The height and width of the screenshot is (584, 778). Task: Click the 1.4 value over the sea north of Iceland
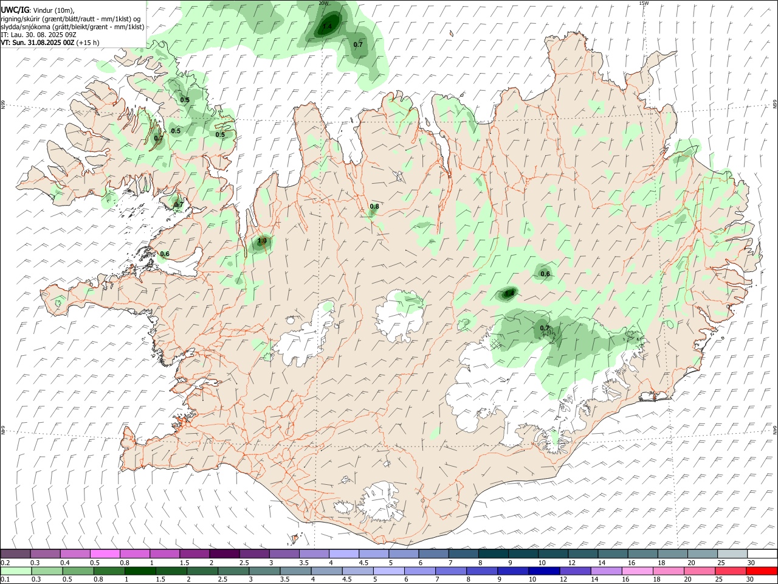tap(327, 26)
